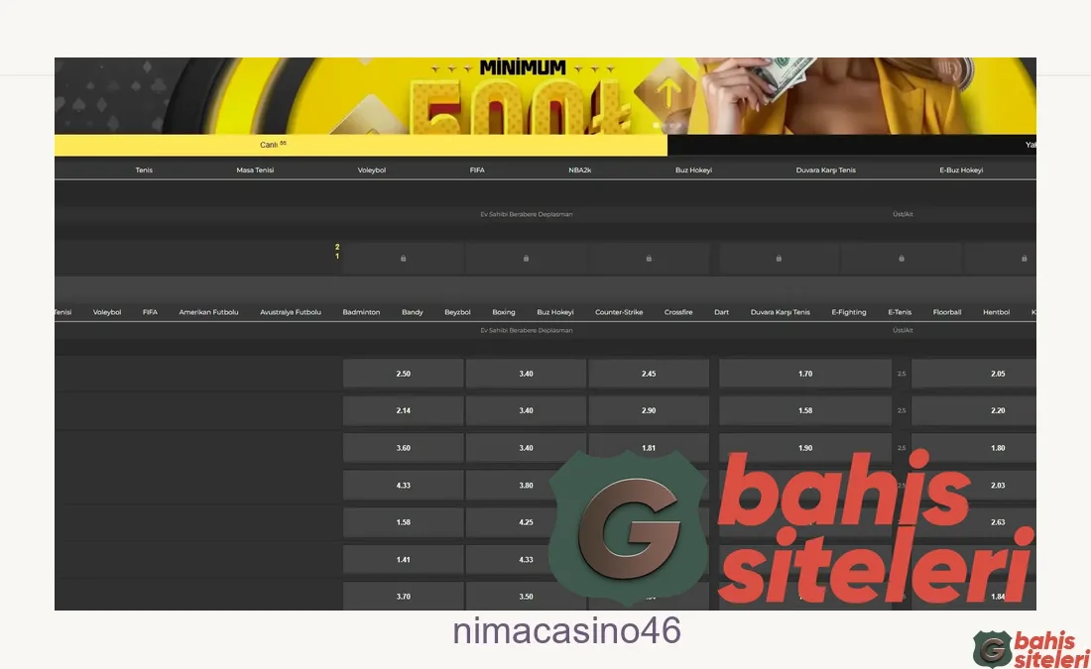Screen dimensions: 1091x669
Task: Select Counter-Strike in the sports menu
Action: coord(618,311)
